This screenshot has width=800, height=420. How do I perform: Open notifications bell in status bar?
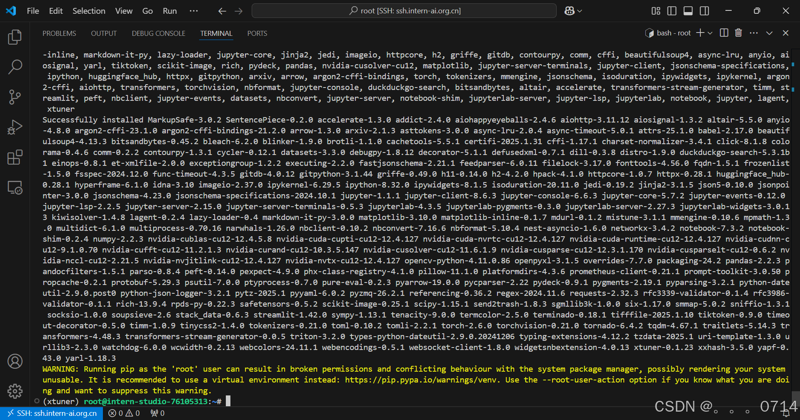786,413
